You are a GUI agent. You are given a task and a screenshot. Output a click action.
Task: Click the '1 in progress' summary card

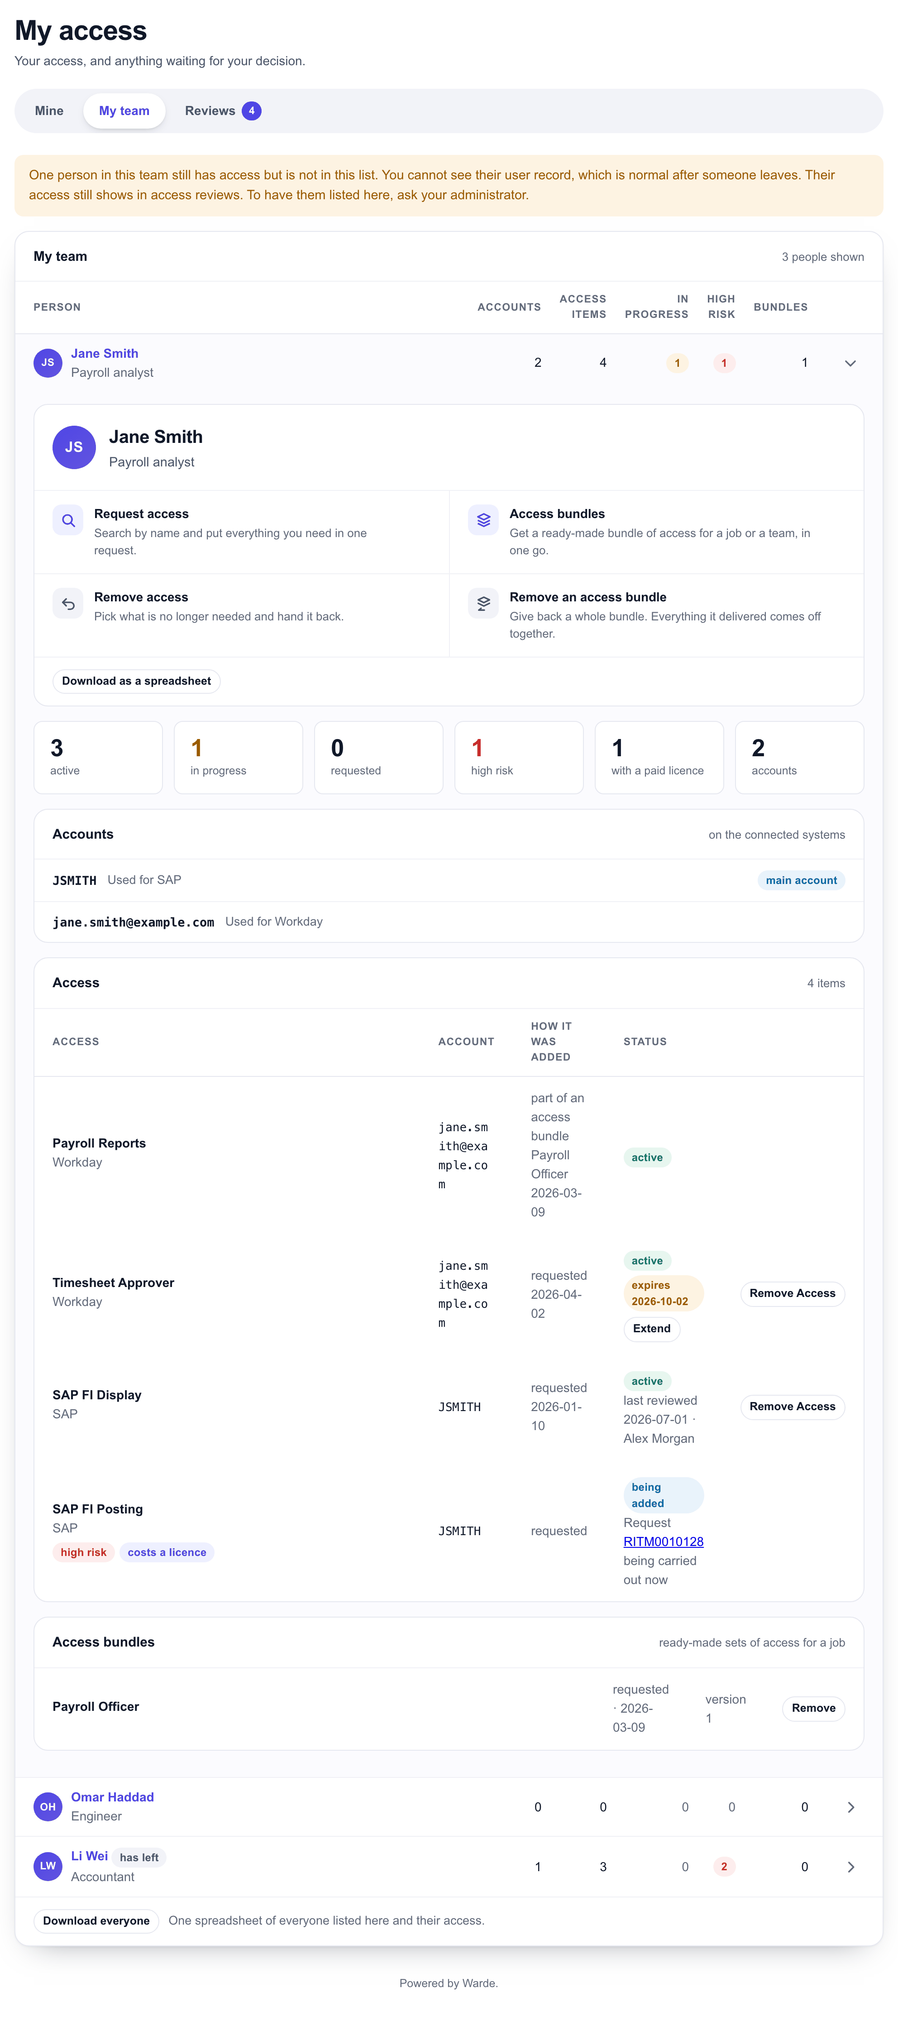239,757
